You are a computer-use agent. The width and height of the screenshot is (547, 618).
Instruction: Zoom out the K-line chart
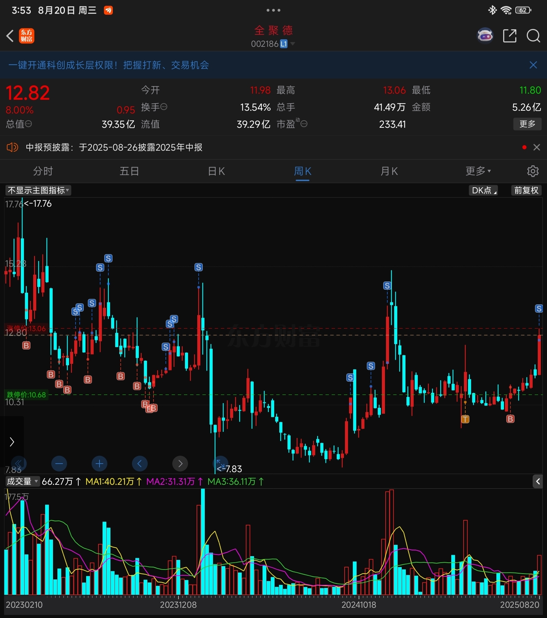pyautogui.click(x=59, y=464)
